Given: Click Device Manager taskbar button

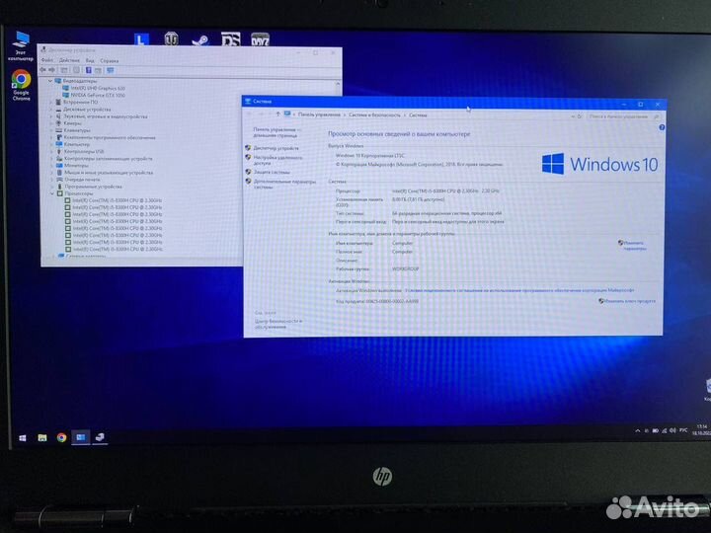Looking at the screenshot, I should (x=100, y=438).
